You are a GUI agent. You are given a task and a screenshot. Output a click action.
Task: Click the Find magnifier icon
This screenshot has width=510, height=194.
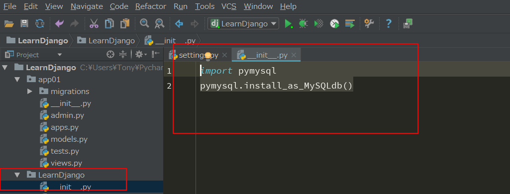tap(144, 23)
